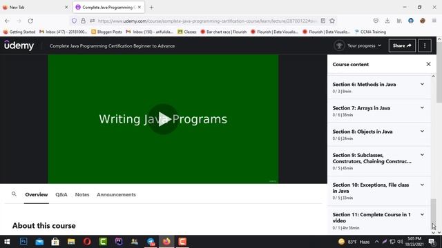This screenshot has width=442, height=248.
Task: Close the Course content panel
Action: click(428, 64)
